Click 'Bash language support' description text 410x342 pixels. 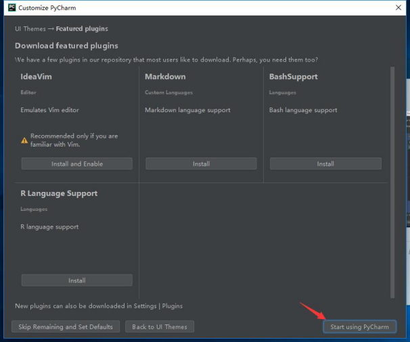pos(303,110)
